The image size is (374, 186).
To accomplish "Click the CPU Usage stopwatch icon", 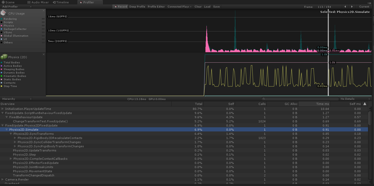I will 4,12.
